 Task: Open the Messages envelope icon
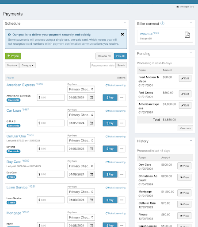pyautogui.click(x=178, y=7)
